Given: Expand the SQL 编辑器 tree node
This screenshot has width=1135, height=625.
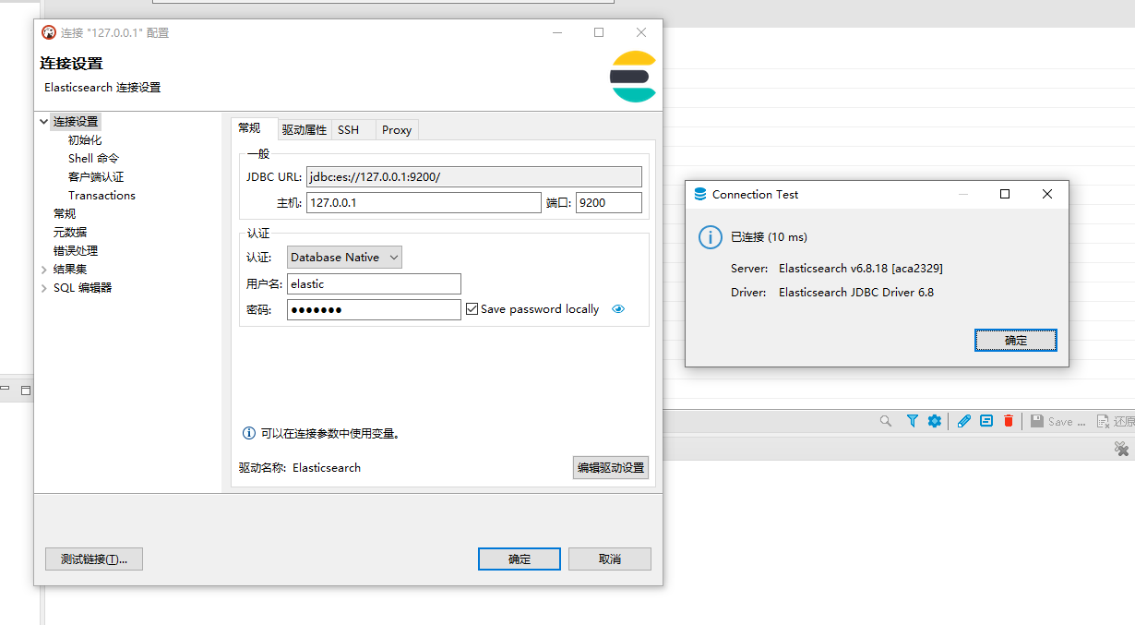Looking at the screenshot, I should tap(43, 287).
